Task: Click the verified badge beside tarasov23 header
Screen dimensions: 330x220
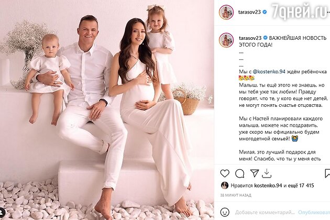Action: [265, 12]
